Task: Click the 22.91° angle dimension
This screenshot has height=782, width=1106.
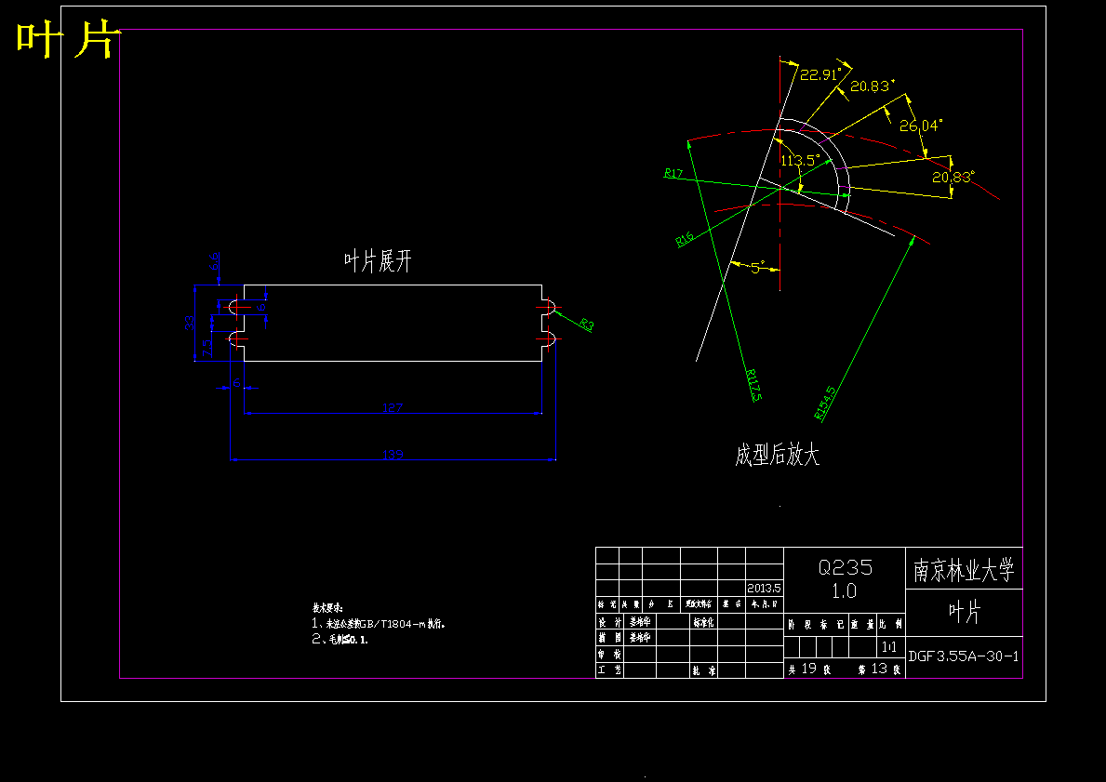Action: 820,74
